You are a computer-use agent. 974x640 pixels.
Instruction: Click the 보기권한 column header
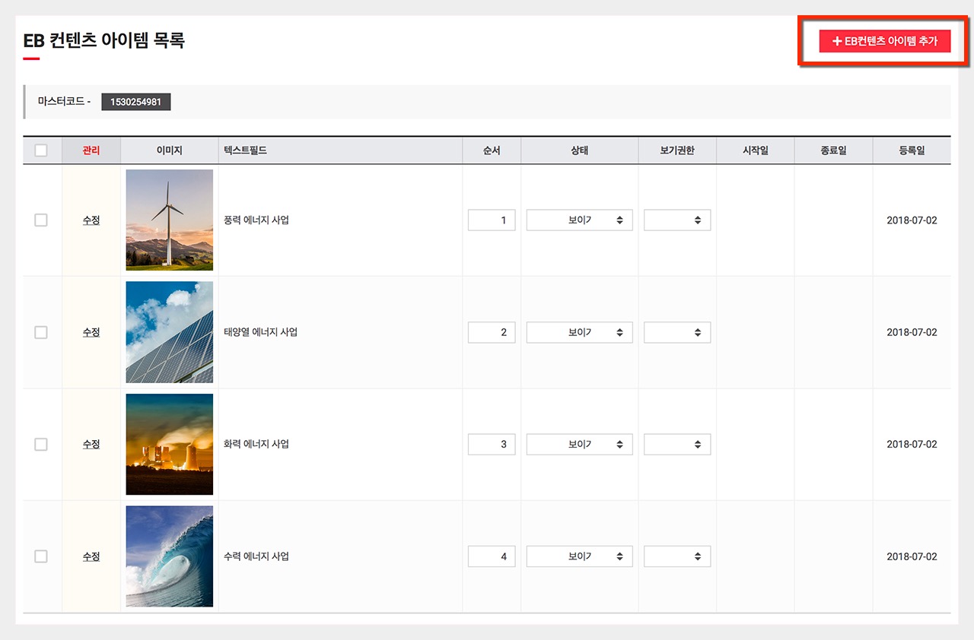click(x=677, y=150)
